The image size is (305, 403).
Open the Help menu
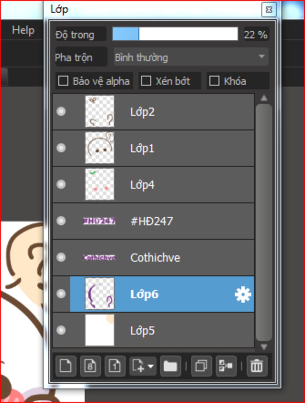coord(23,30)
